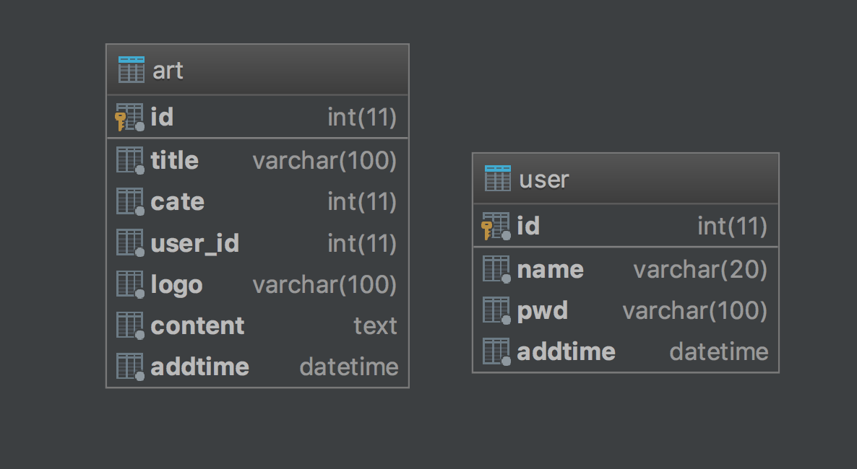Click the column icon next to content
857x469 pixels.
point(129,326)
